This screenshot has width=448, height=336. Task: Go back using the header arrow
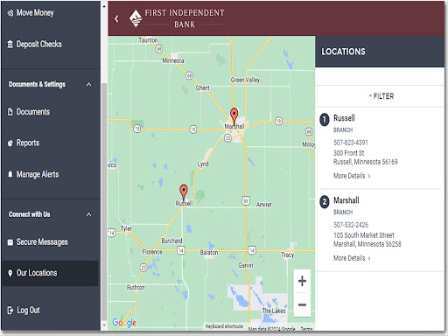116,19
